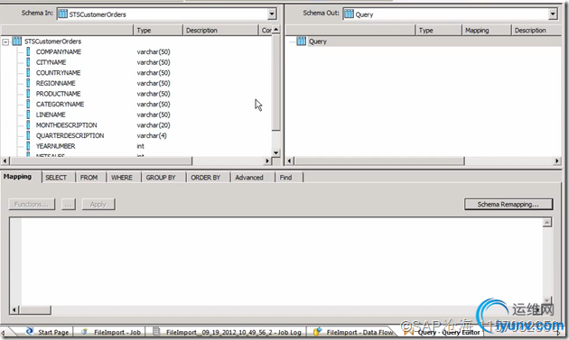Switch to the SELECT tab
This screenshot has width=569, height=340.
tap(56, 178)
